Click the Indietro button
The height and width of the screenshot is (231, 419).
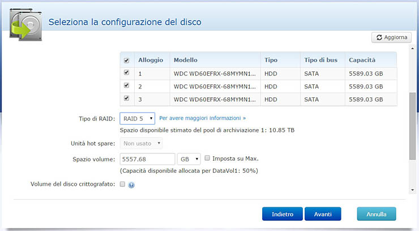pyautogui.click(x=282, y=215)
